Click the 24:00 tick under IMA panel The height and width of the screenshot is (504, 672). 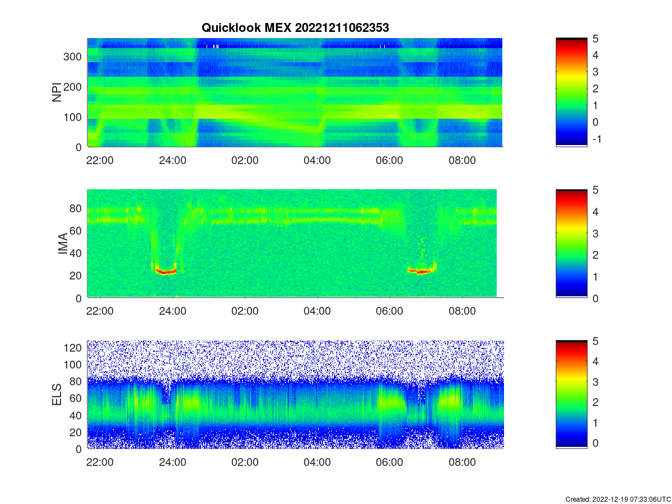tap(173, 311)
